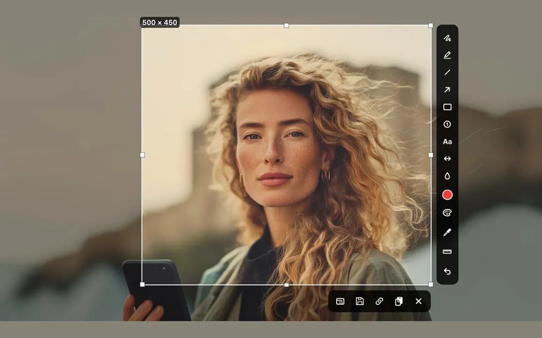Choose the straight line tool
This screenshot has width=542, height=338.
tap(447, 72)
